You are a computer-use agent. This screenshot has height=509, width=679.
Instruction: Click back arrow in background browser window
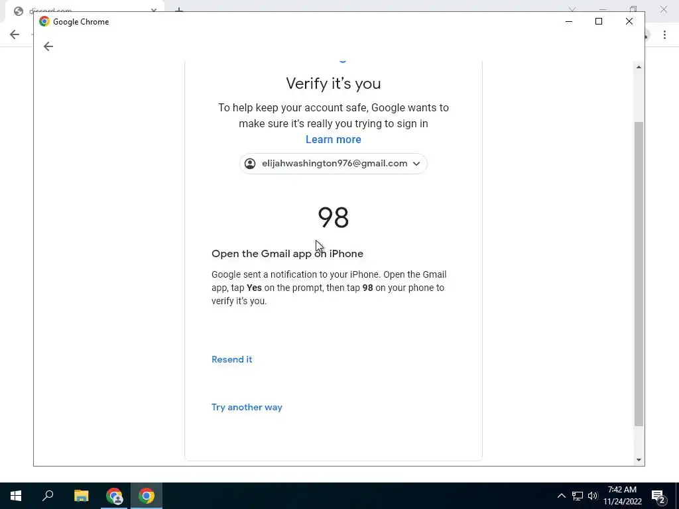pyautogui.click(x=15, y=34)
